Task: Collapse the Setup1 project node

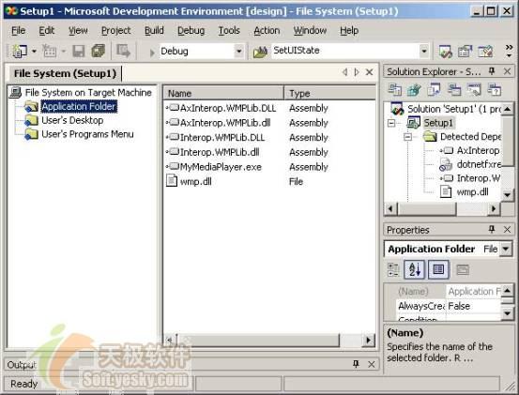Action: pyautogui.click(x=391, y=123)
